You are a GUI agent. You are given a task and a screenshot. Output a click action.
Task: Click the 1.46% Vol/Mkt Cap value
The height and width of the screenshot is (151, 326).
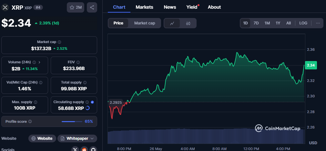(25, 89)
